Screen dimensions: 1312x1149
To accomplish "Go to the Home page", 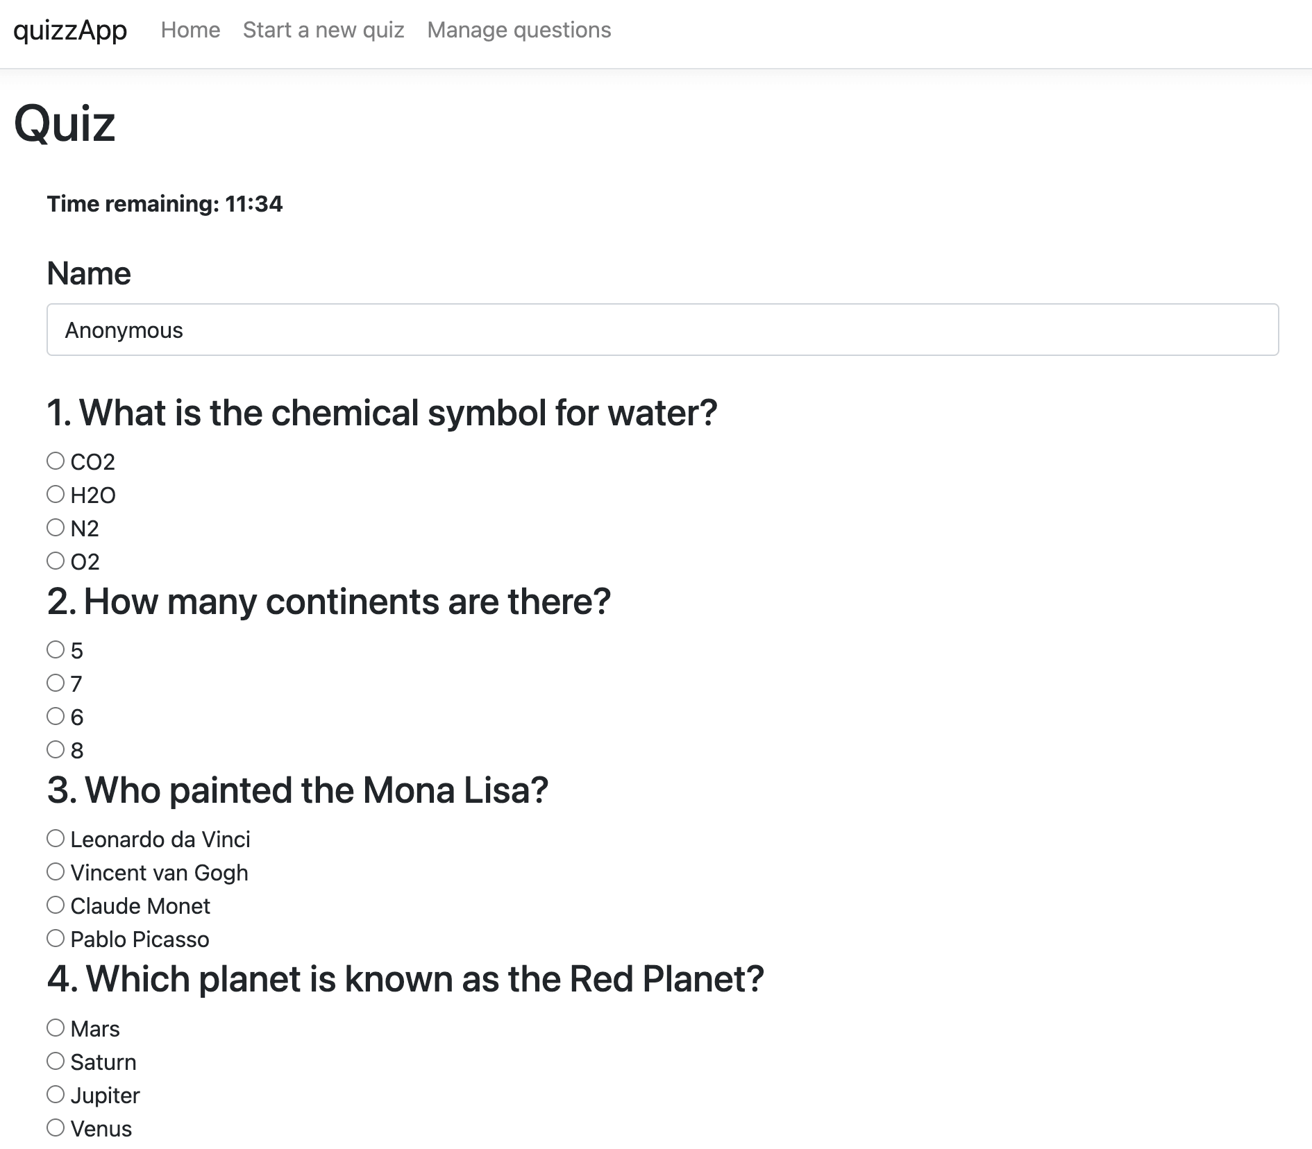I will [x=190, y=31].
